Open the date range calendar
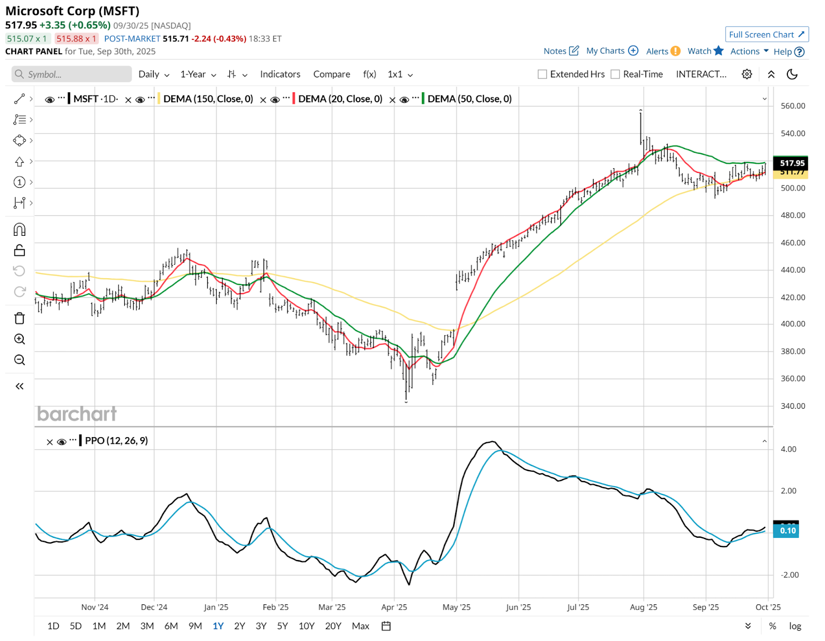825x641 pixels. [386, 626]
